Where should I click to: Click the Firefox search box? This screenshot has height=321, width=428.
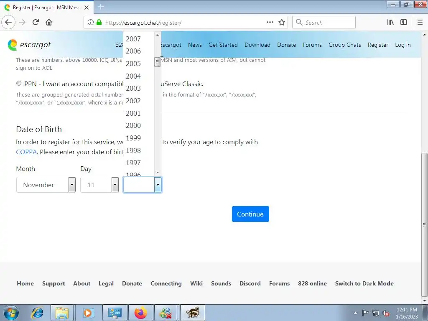[x=324, y=23]
